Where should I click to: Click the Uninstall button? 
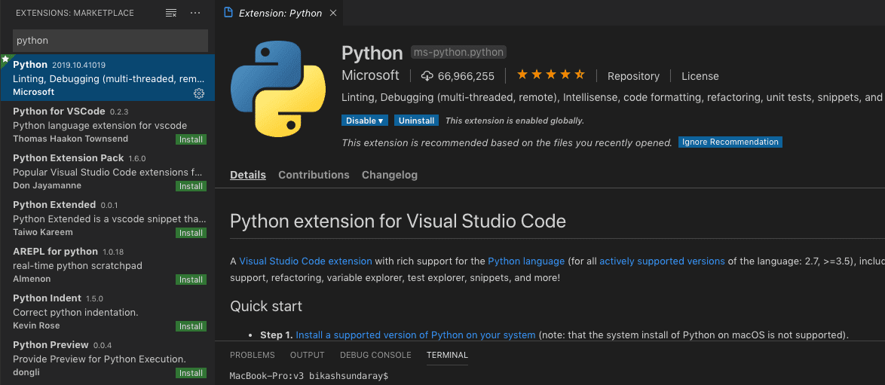coord(416,121)
